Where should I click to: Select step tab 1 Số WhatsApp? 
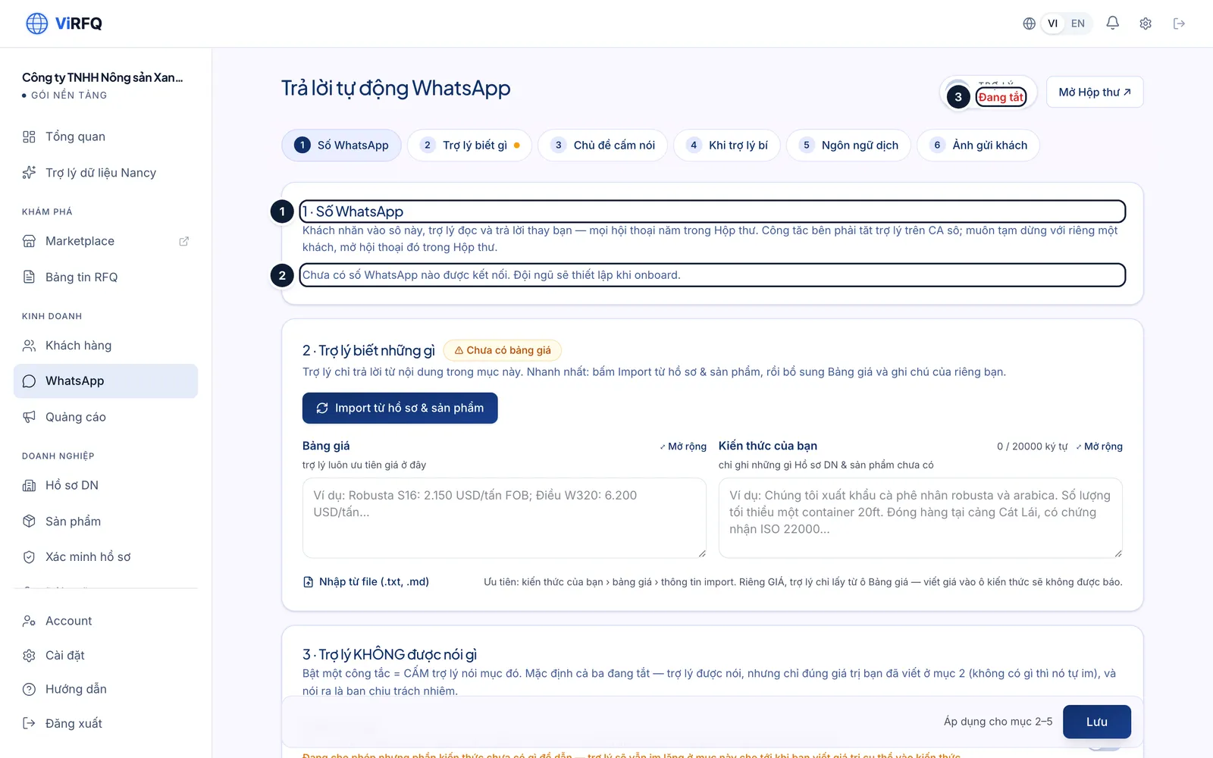342,146
